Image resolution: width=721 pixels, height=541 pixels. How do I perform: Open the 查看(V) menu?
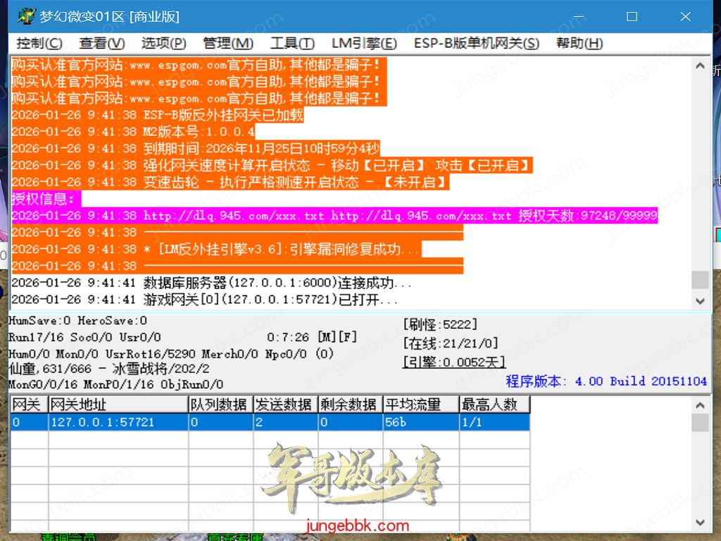pos(102,44)
